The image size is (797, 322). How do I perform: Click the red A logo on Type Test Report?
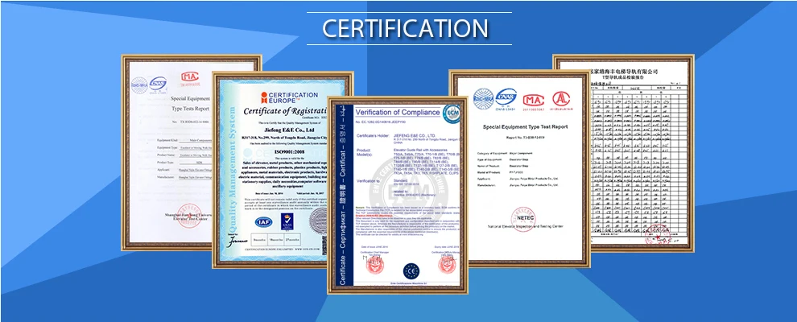(x=560, y=97)
